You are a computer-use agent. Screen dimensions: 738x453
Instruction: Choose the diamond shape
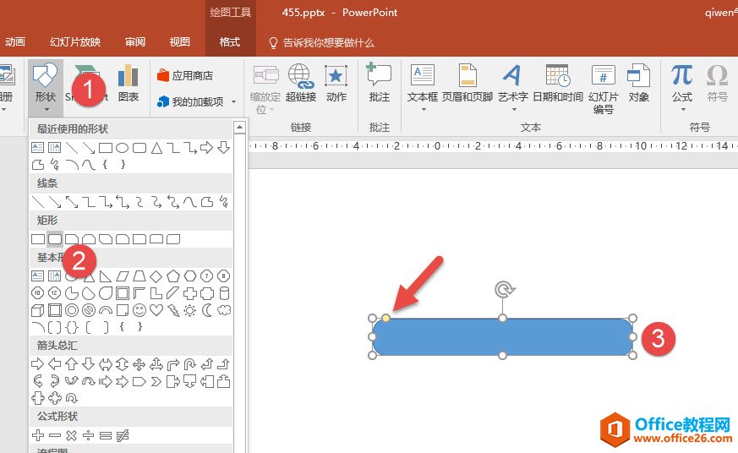156,276
